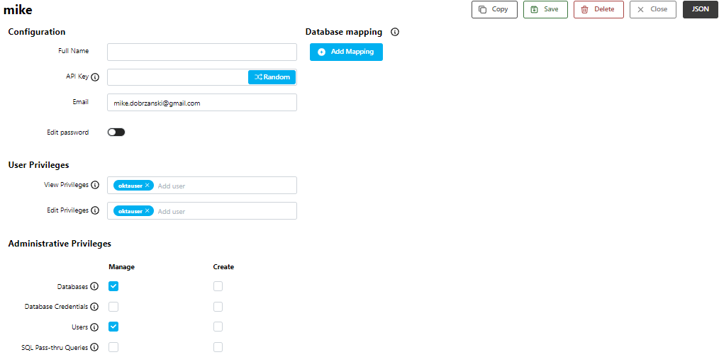Save the user configuration
The width and height of the screenshot is (719, 362).
click(x=545, y=10)
